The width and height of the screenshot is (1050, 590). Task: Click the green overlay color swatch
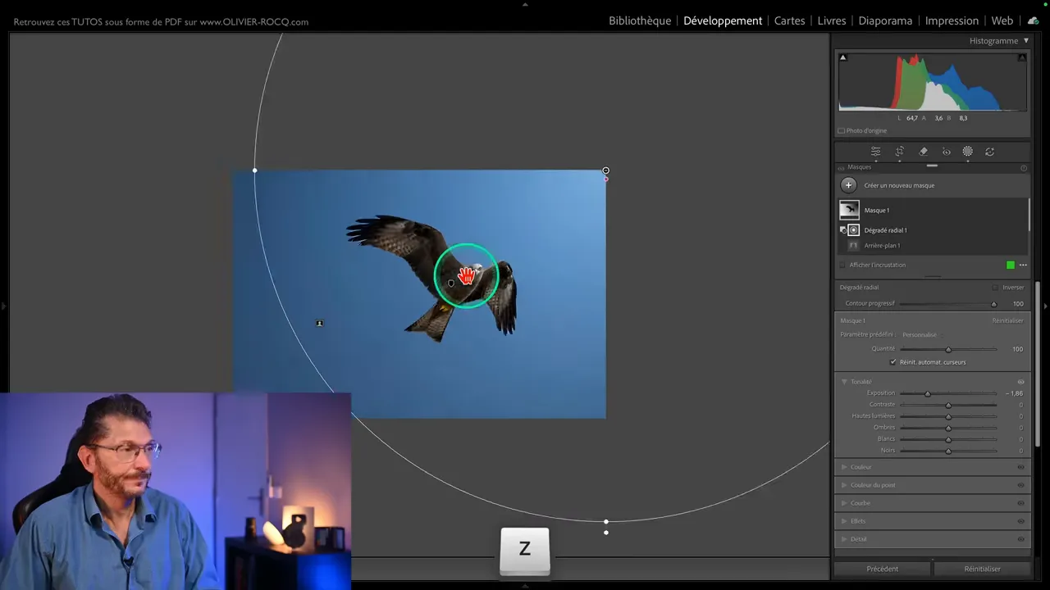click(x=1011, y=265)
